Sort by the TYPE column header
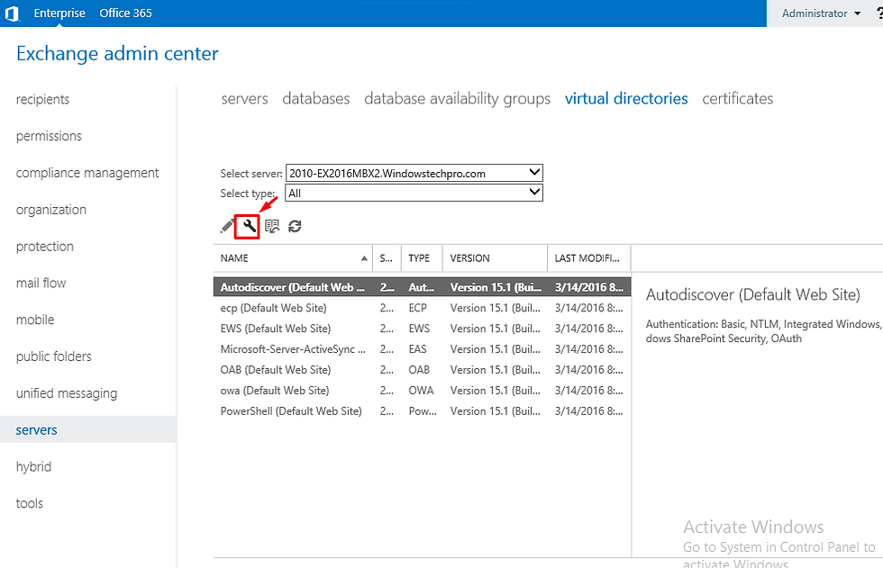Screen dimensions: 883x568 pos(422,258)
